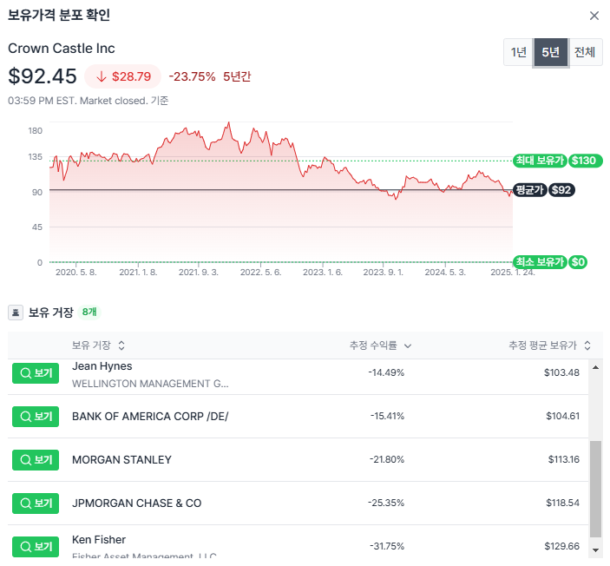
Task: Click JPMORGAN CHASE & CO name
Action: click(x=137, y=503)
